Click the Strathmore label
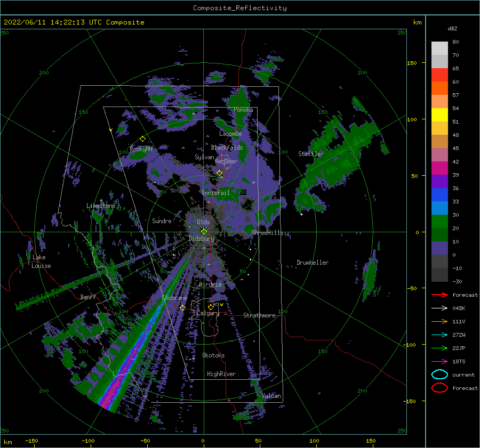 point(259,315)
